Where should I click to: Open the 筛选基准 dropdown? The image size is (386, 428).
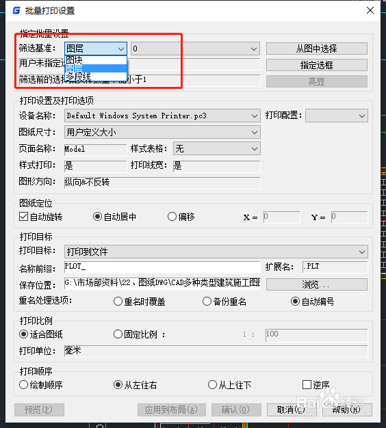pos(96,49)
